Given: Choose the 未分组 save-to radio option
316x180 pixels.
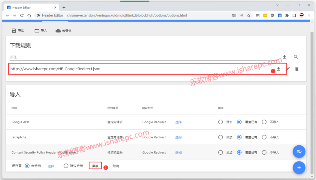Looking at the screenshot, I should click(27, 166).
